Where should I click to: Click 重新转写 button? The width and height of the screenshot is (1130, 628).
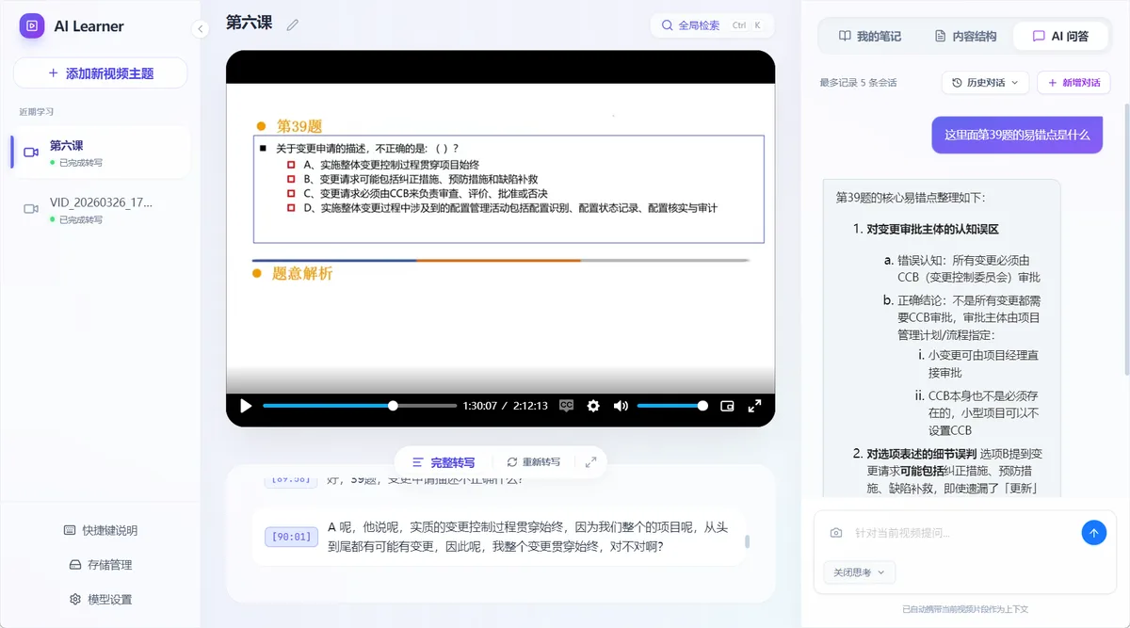click(533, 462)
